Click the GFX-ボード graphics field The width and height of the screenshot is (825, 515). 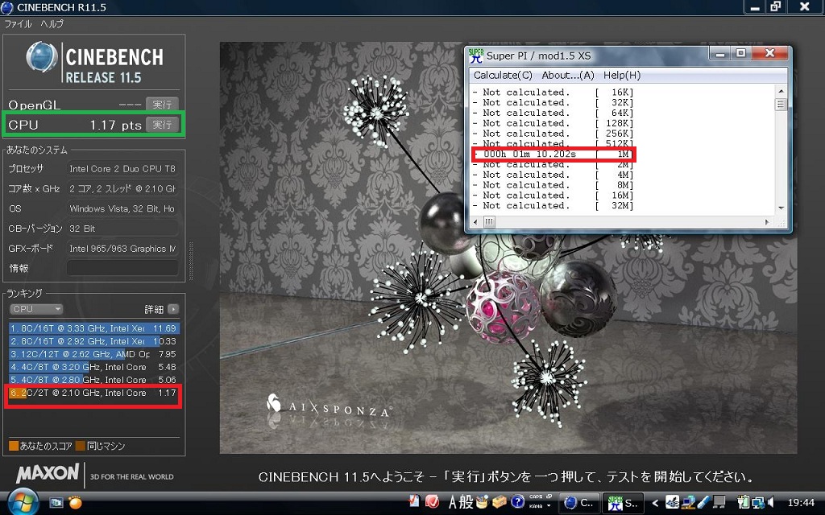coord(122,249)
